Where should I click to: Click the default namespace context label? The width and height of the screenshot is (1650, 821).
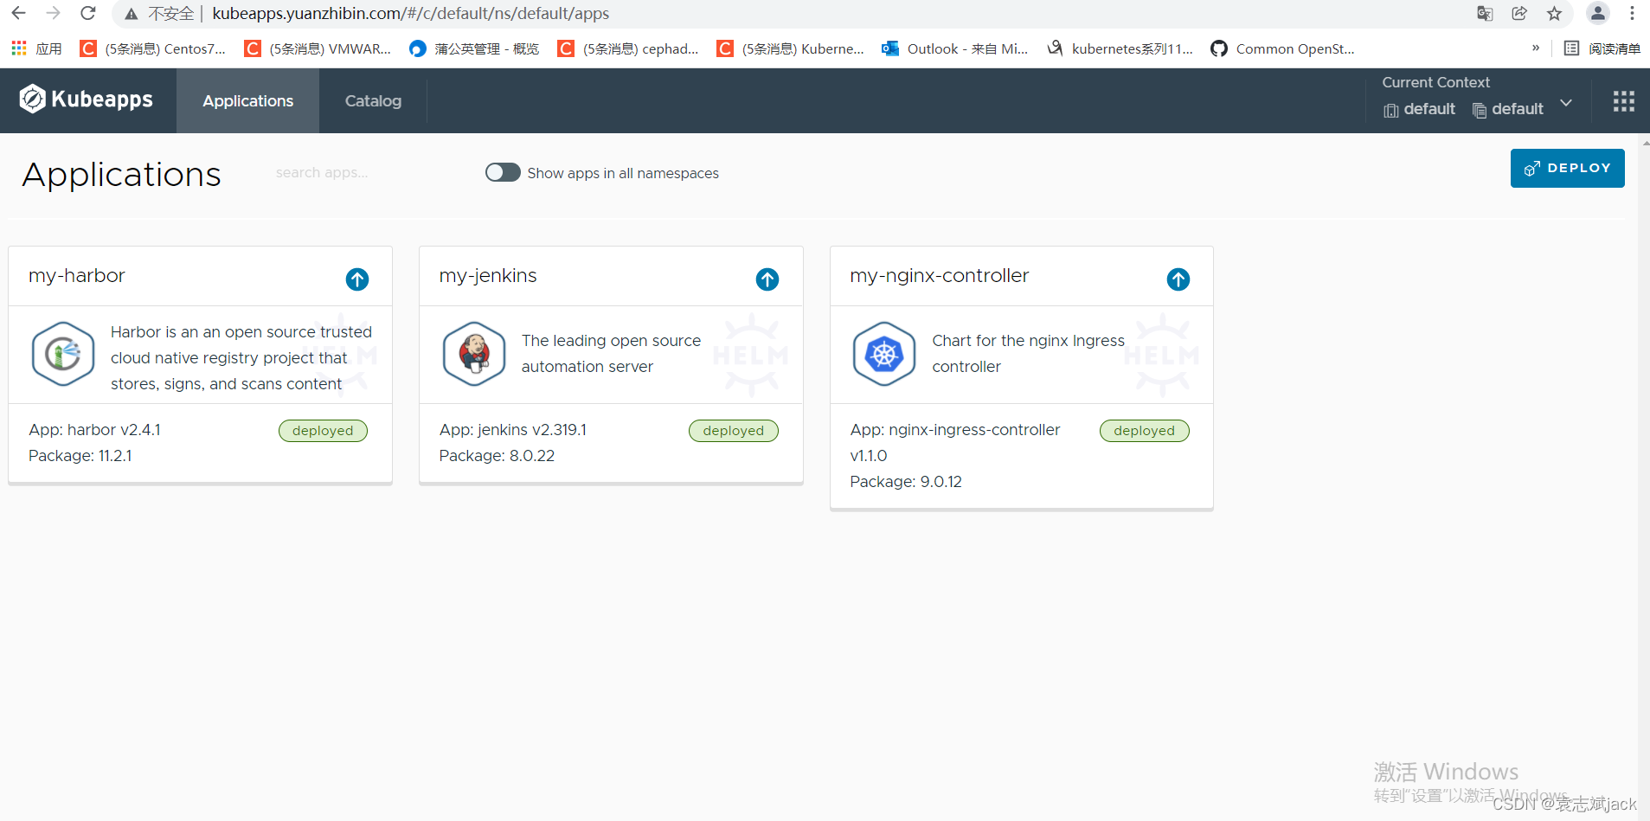[1507, 109]
